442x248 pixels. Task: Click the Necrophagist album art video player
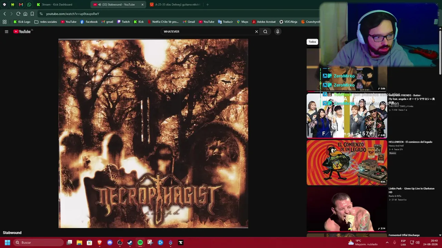[153, 133]
